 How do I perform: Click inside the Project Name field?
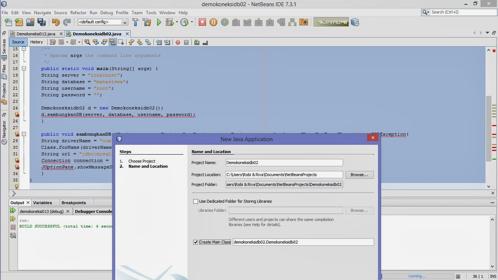(x=284, y=163)
